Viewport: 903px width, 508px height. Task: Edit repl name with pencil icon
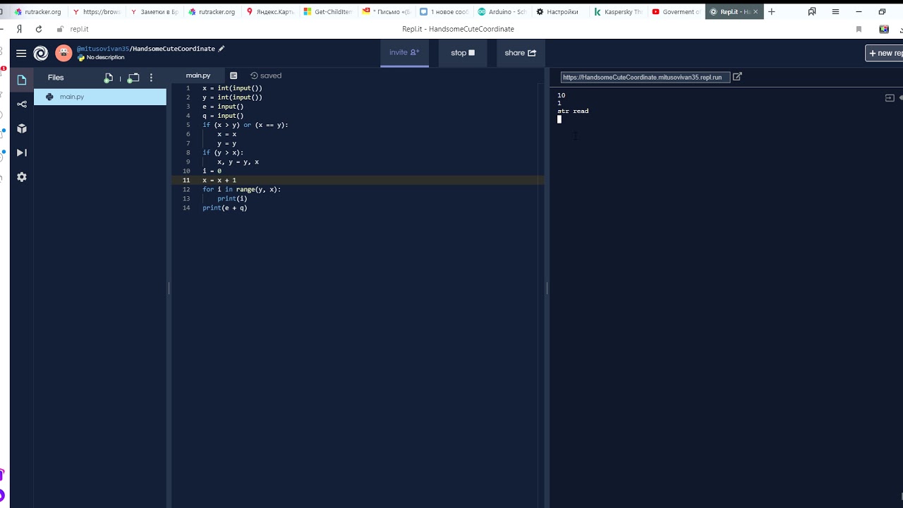[221, 49]
